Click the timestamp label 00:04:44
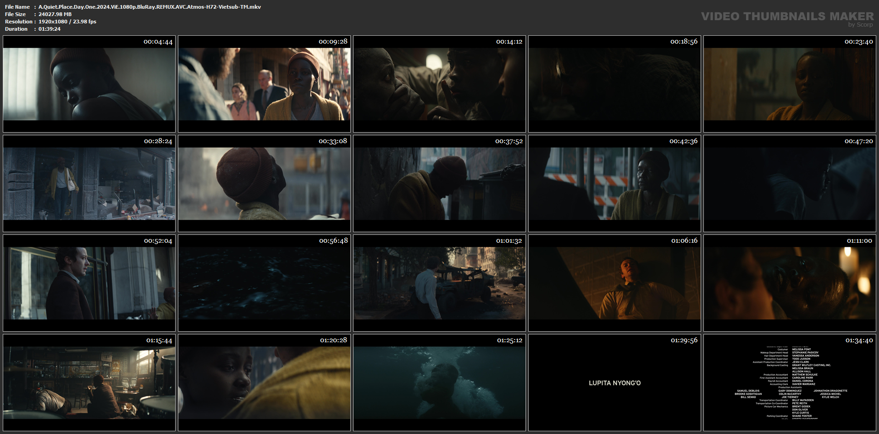 pos(158,42)
